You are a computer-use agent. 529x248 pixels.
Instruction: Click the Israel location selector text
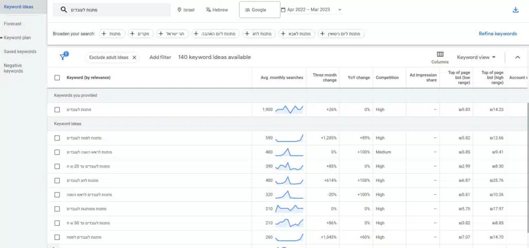[189, 10]
